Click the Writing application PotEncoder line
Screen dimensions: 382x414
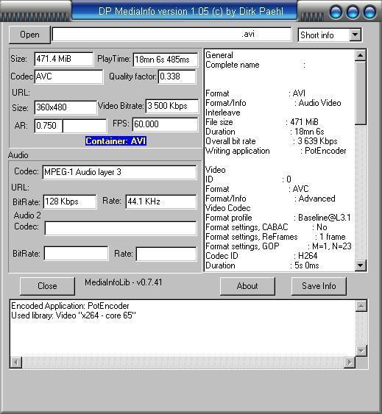pyautogui.click(x=276, y=151)
